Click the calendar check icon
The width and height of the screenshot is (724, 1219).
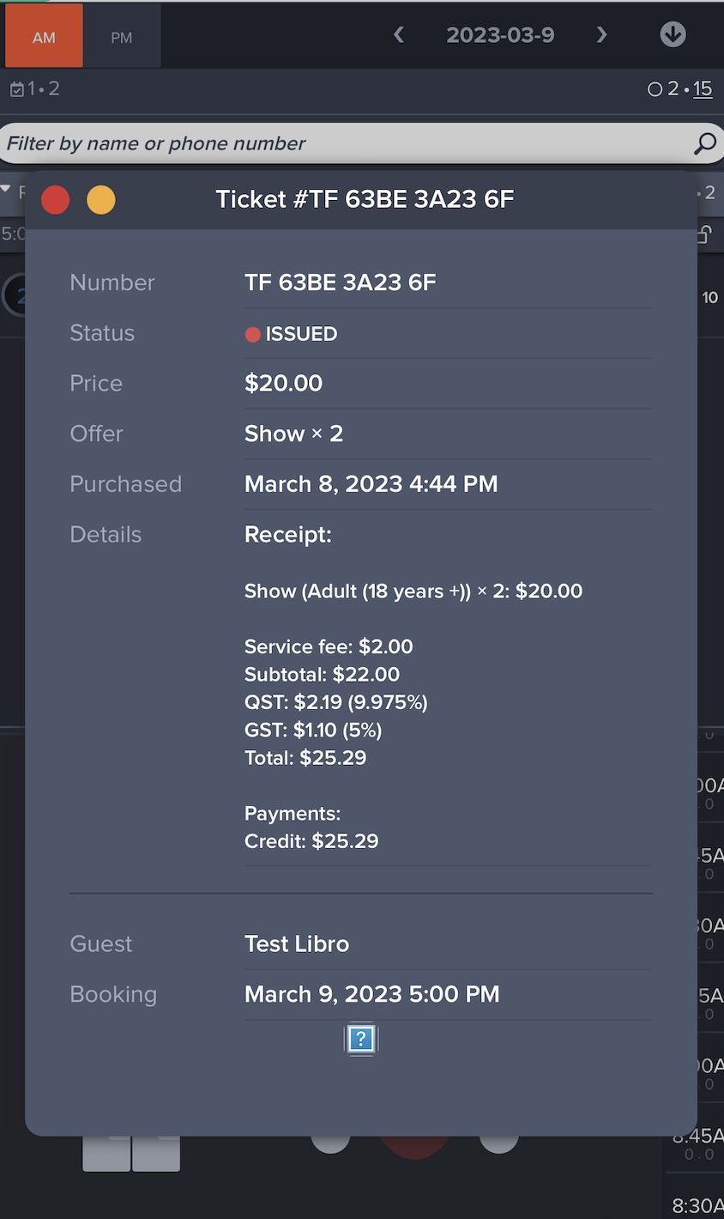point(16,89)
